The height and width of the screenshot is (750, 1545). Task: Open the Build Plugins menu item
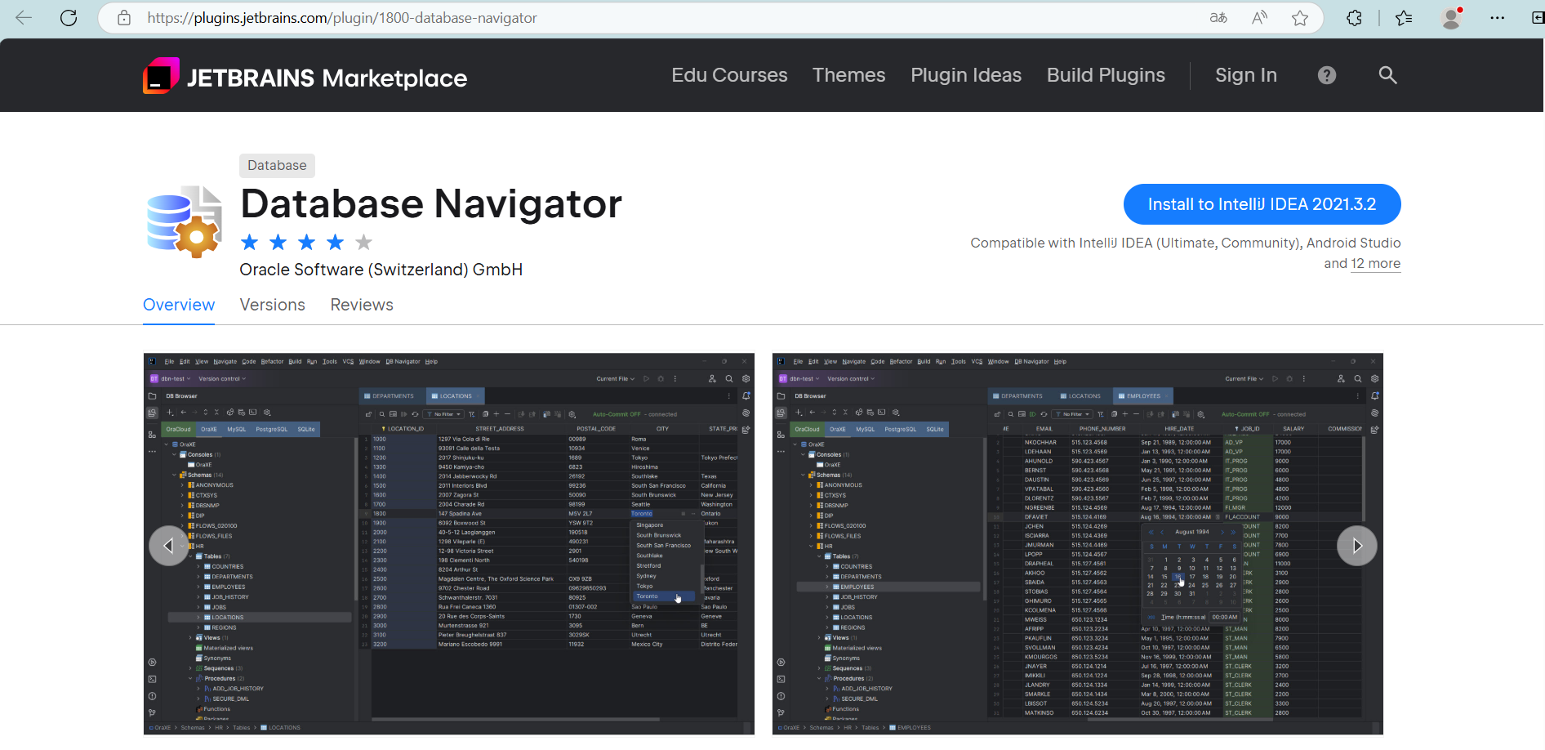[1106, 75]
